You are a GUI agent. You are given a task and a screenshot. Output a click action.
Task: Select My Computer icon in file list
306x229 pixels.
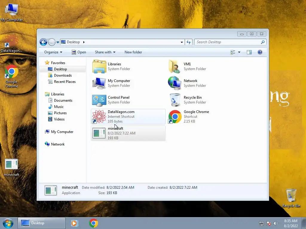(x=99, y=83)
